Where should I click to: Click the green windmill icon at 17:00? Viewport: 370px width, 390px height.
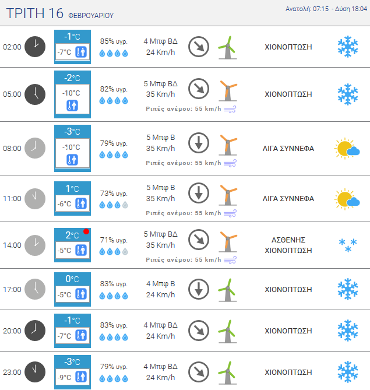(227, 289)
